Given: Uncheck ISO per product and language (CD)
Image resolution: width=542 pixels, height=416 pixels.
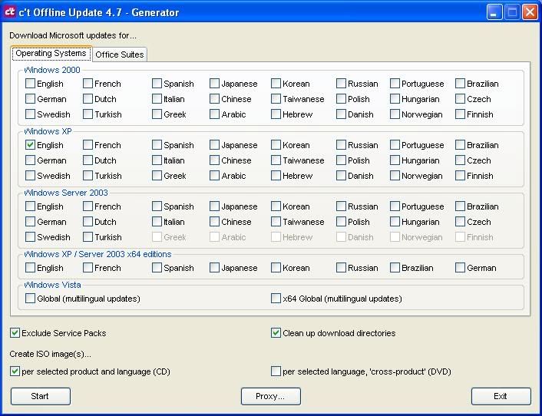Looking at the screenshot, I should pos(15,371).
